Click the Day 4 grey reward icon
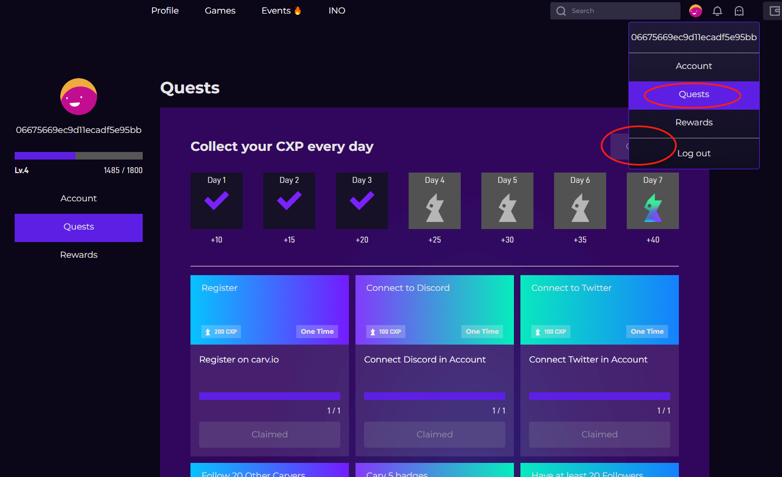 point(435,208)
